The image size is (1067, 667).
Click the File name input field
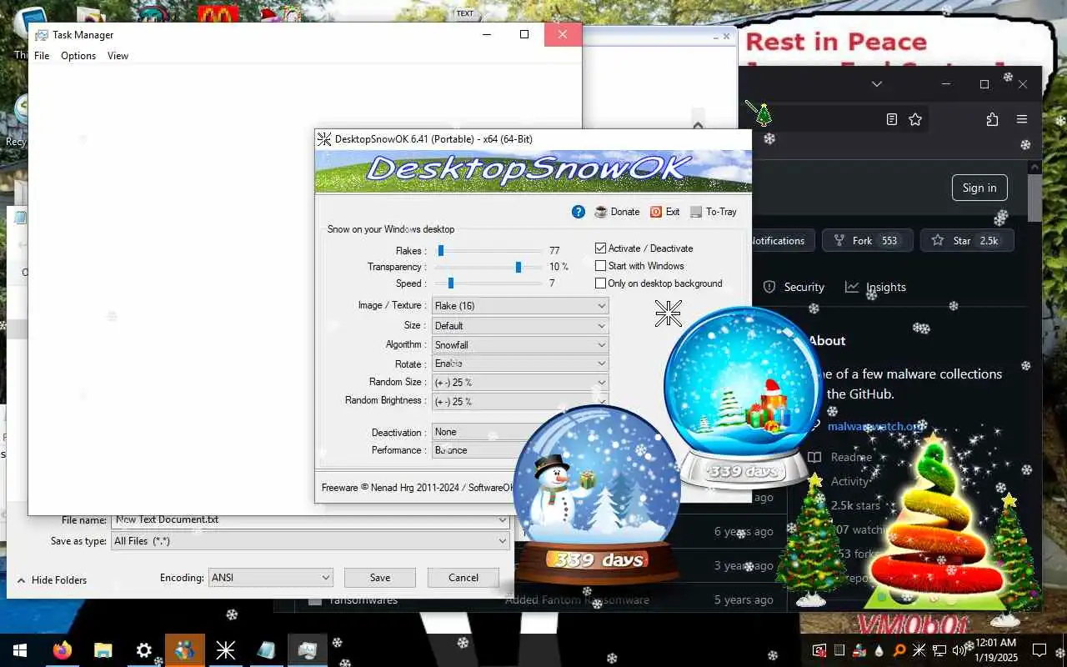(x=310, y=520)
